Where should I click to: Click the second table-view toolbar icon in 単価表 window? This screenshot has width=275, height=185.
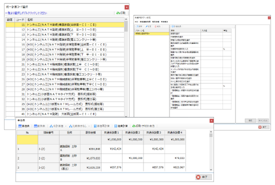coord(35,126)
